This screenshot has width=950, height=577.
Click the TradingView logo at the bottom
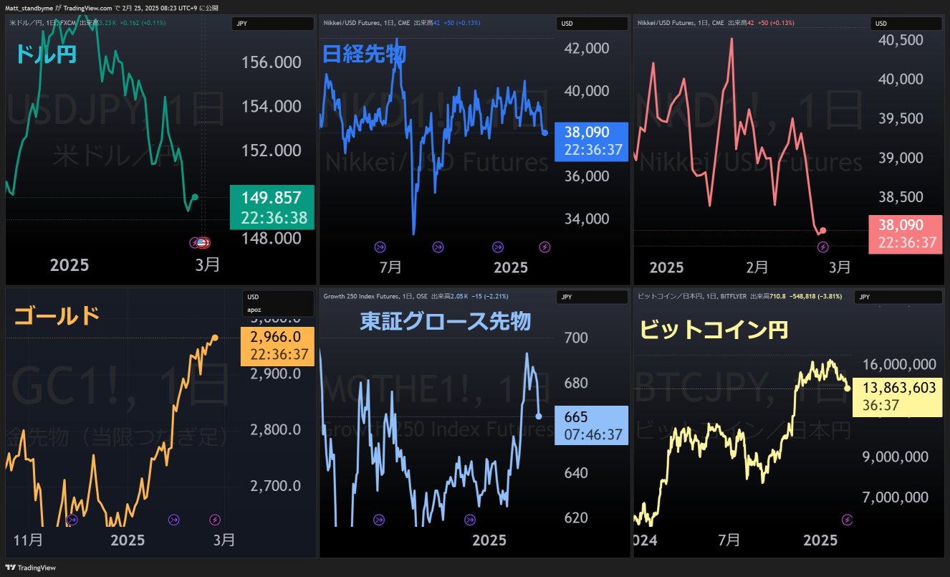click(30, 568)
